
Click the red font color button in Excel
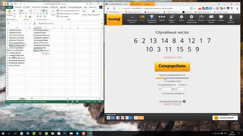pos(30,16)
